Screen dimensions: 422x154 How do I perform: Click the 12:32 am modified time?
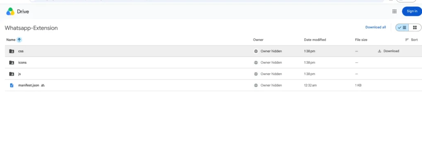(310, 85)
